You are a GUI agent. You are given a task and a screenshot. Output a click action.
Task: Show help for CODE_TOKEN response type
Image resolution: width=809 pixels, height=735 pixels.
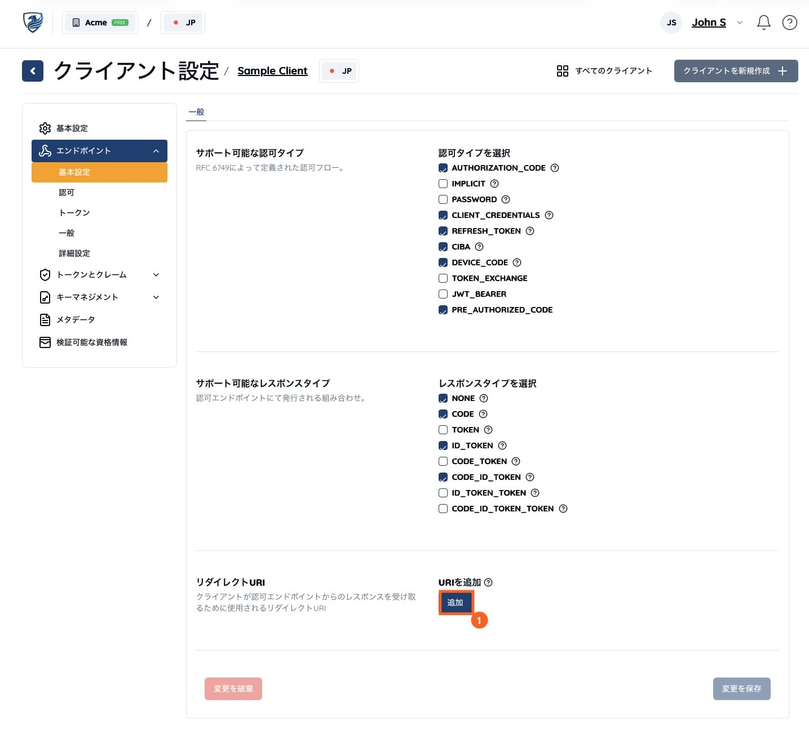tap(516, 461)
